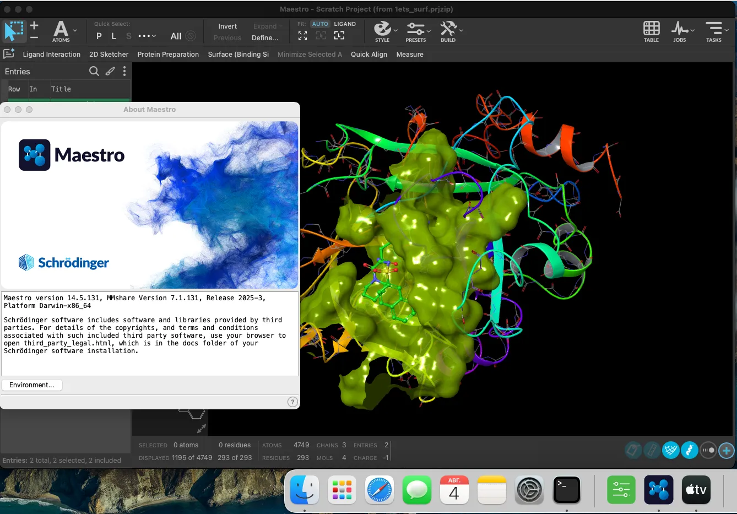The width and height of the screenshot is (737, 514).
Task: Open Protein Preparation from favorites bar
Action: [x=168, y=55]
